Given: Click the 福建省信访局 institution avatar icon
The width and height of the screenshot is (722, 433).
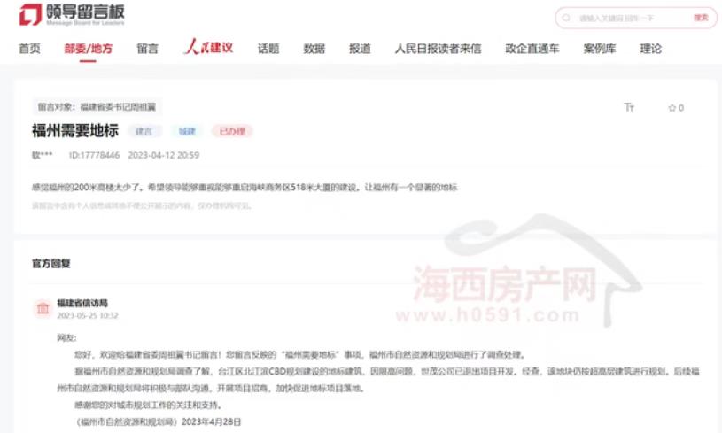Looking at the screenshot, I should 43,308.
